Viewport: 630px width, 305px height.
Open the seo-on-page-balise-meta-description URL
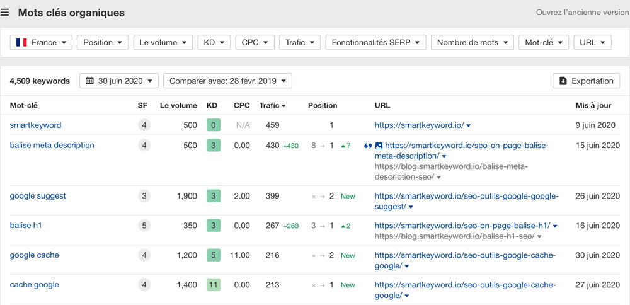(461, 150)
